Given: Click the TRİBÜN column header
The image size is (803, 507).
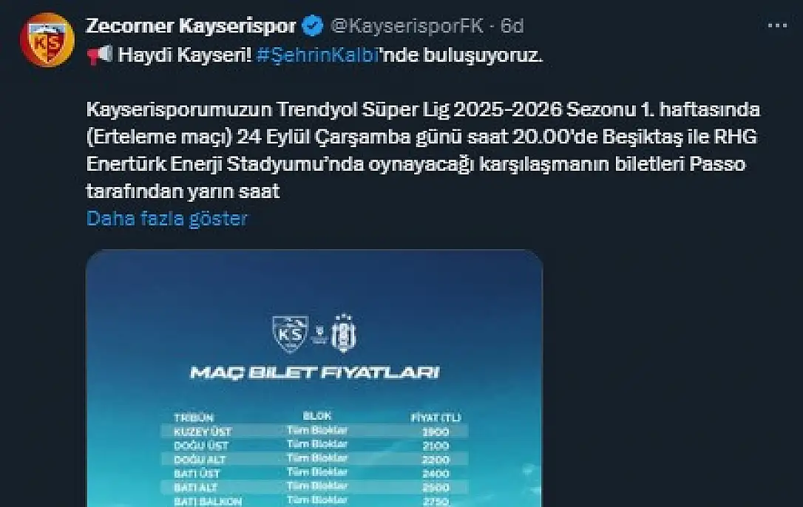Looking at the screenshot, I should click(x=193, y=417).
